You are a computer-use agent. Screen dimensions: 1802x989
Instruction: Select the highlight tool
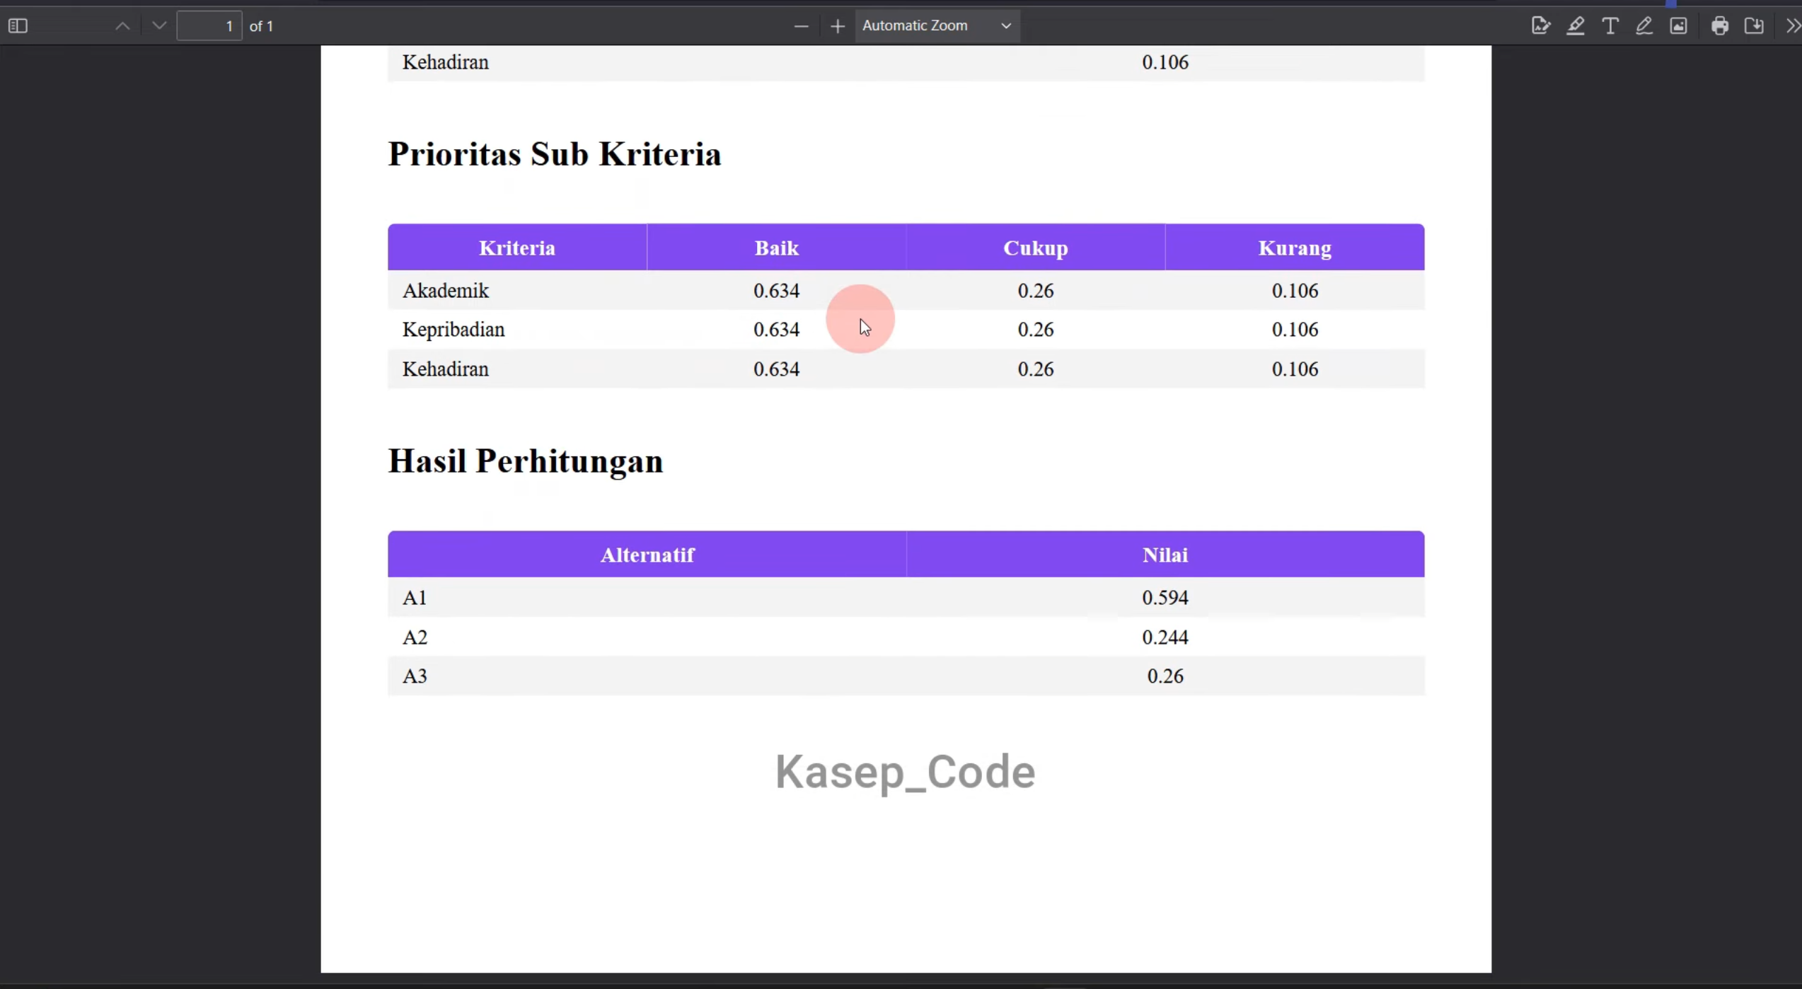(1576, 26)
